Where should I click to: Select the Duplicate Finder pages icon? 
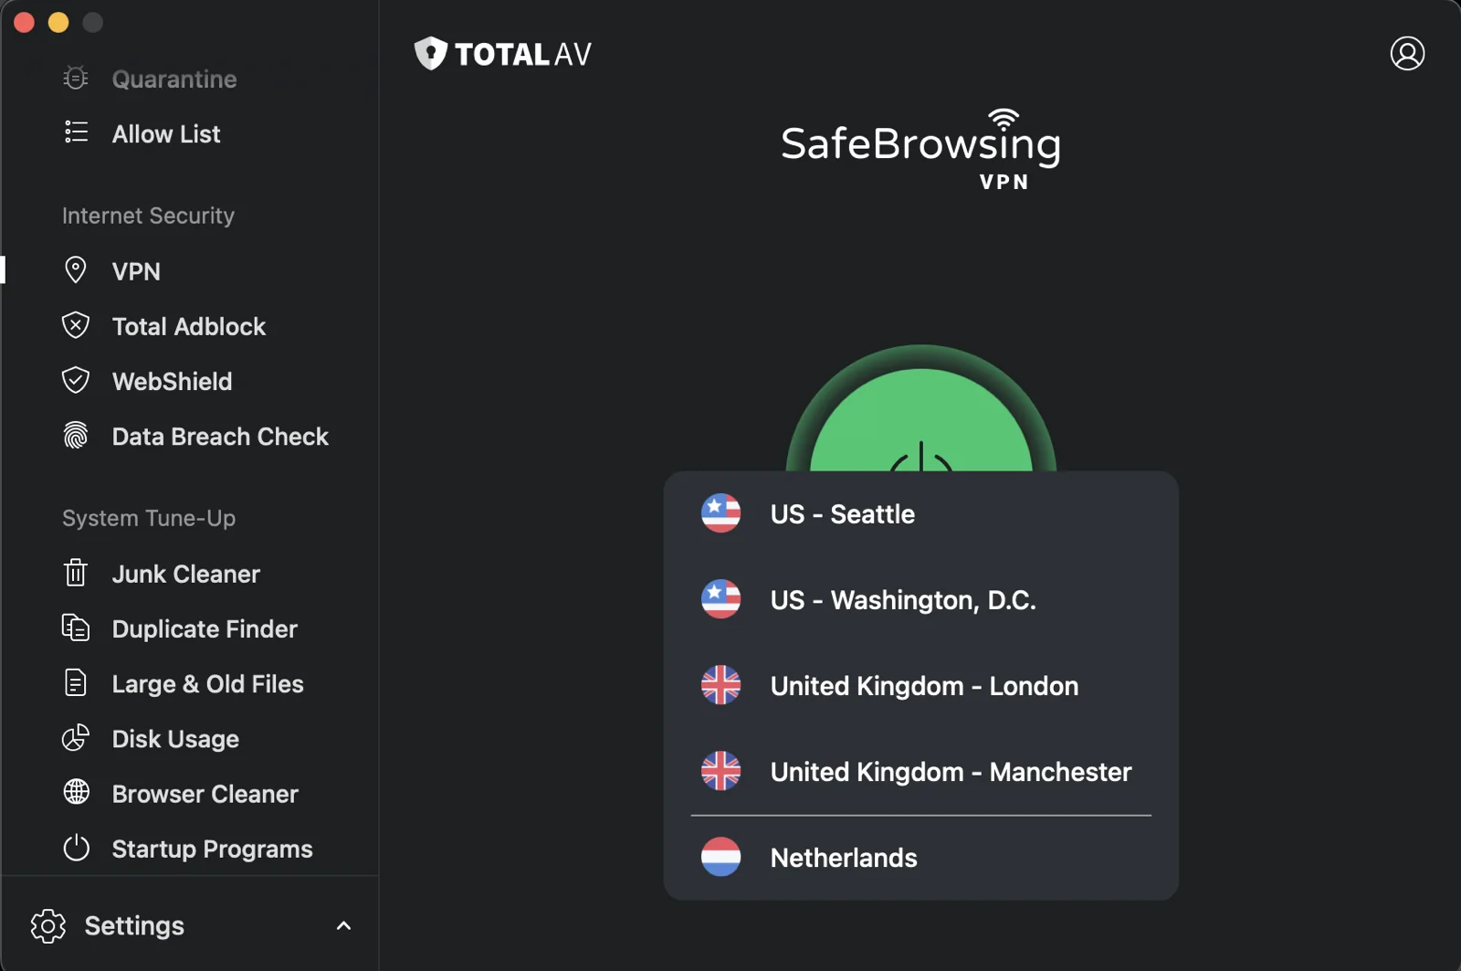click(x=77, y=628)
